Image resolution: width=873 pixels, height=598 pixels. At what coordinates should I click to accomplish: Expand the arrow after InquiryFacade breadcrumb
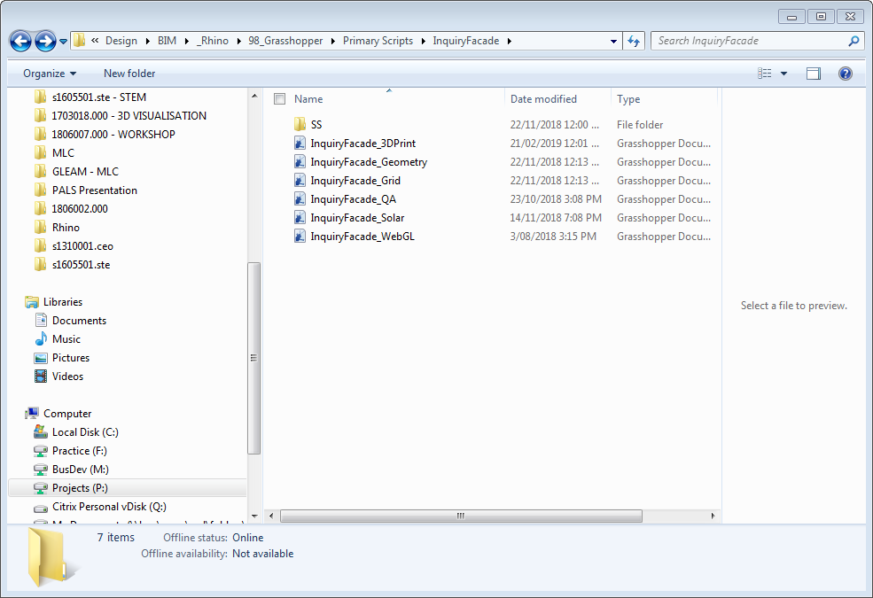(x=509, y=41)
